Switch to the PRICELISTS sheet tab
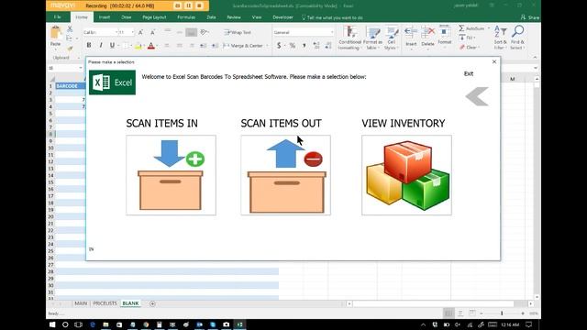 tap(105, 303)
